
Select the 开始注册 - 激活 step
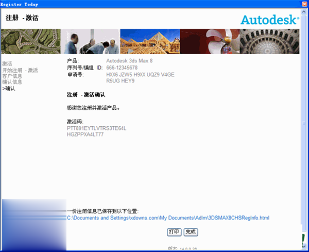pyautogui.click(x=20, y=70)
